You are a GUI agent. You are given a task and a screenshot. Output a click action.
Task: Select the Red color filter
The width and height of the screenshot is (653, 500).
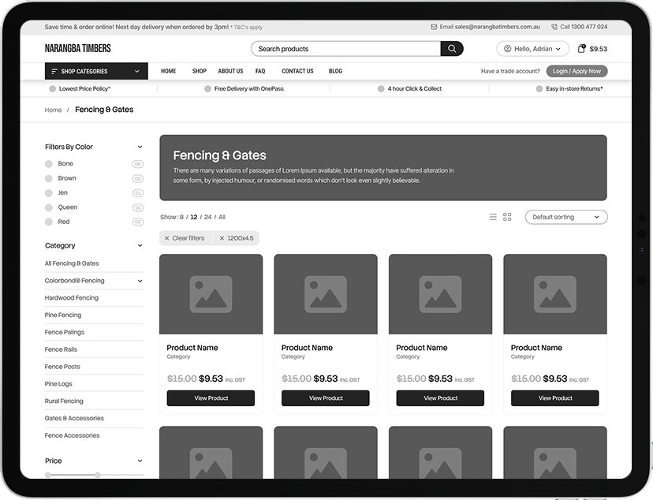point(49,222)
